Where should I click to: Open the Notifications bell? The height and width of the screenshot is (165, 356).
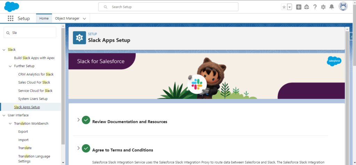(x=332, y=7)
